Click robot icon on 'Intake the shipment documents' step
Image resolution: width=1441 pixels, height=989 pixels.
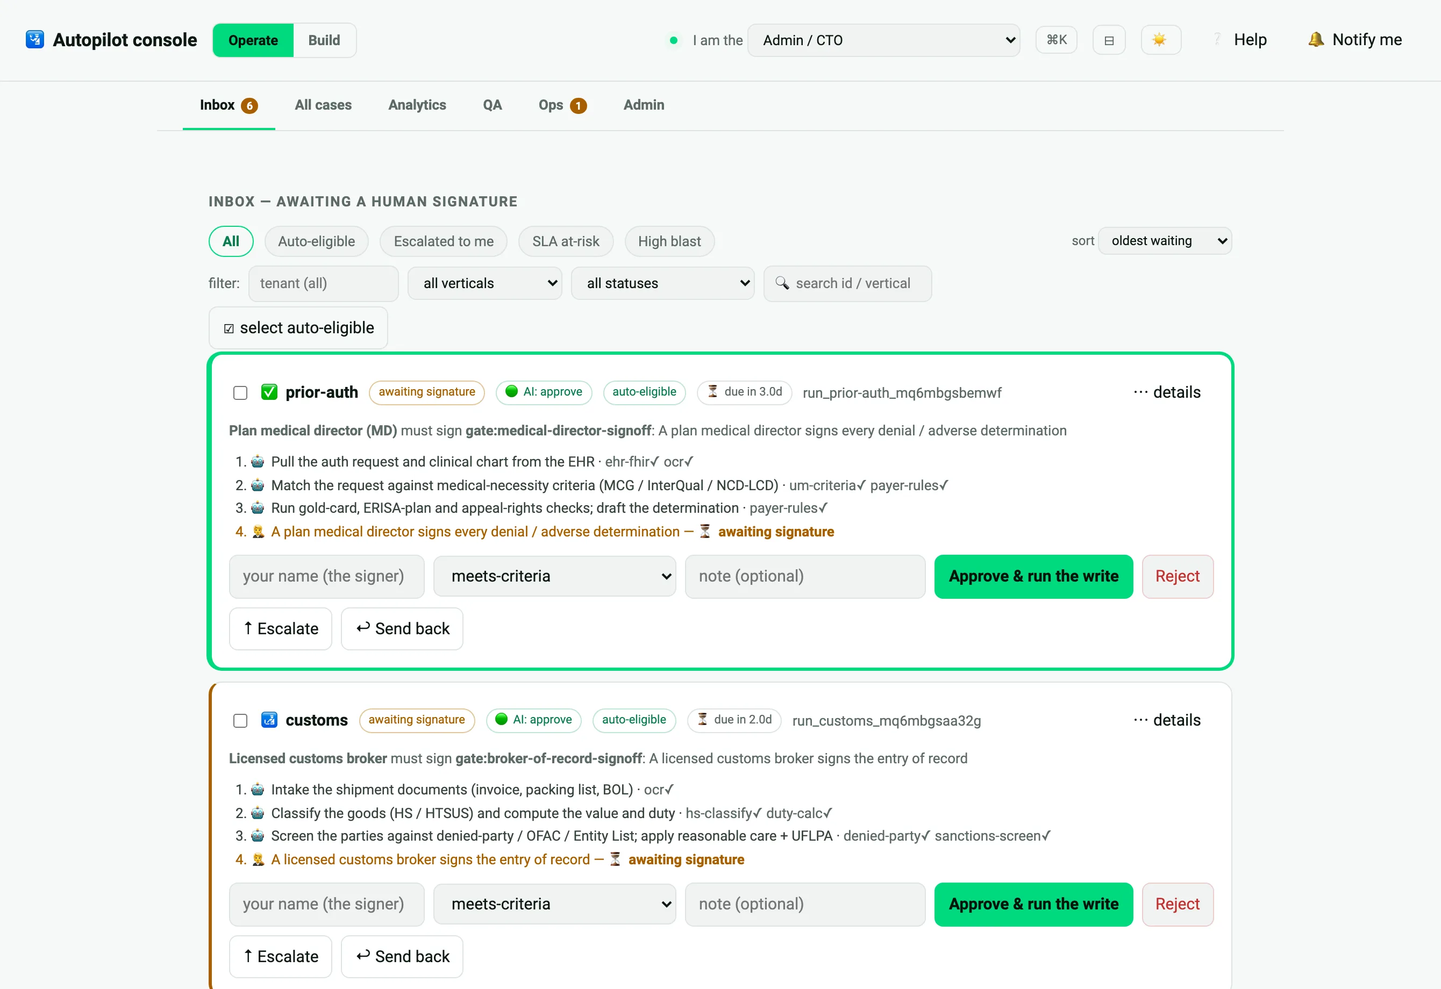tap(258, 790)
